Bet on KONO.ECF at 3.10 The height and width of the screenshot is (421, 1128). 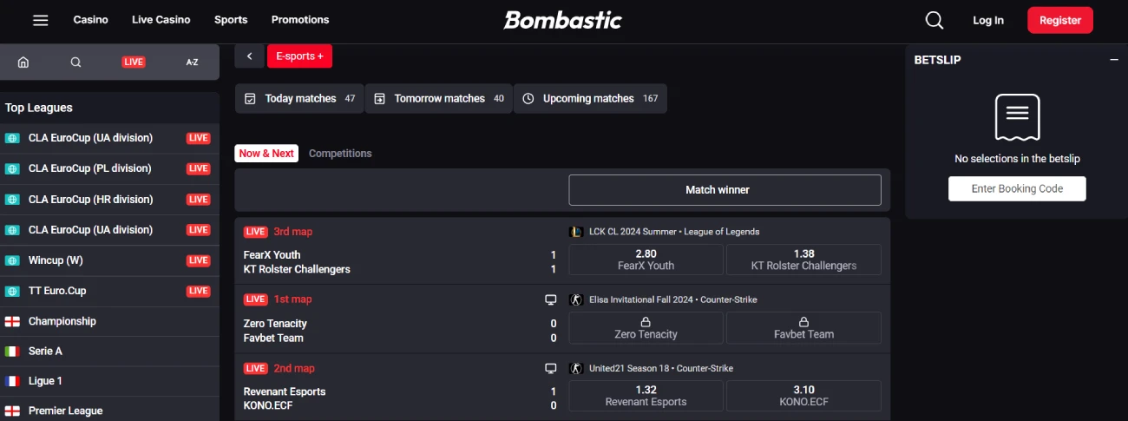coord(803,396)
